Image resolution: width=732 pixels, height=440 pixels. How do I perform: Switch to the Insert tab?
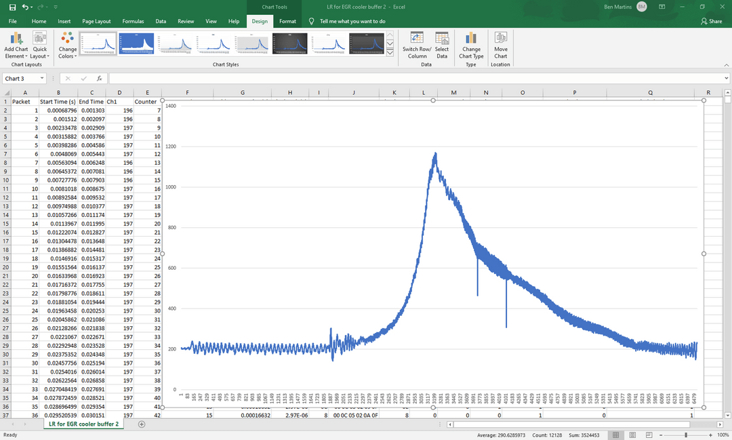[x=64, y=21]
